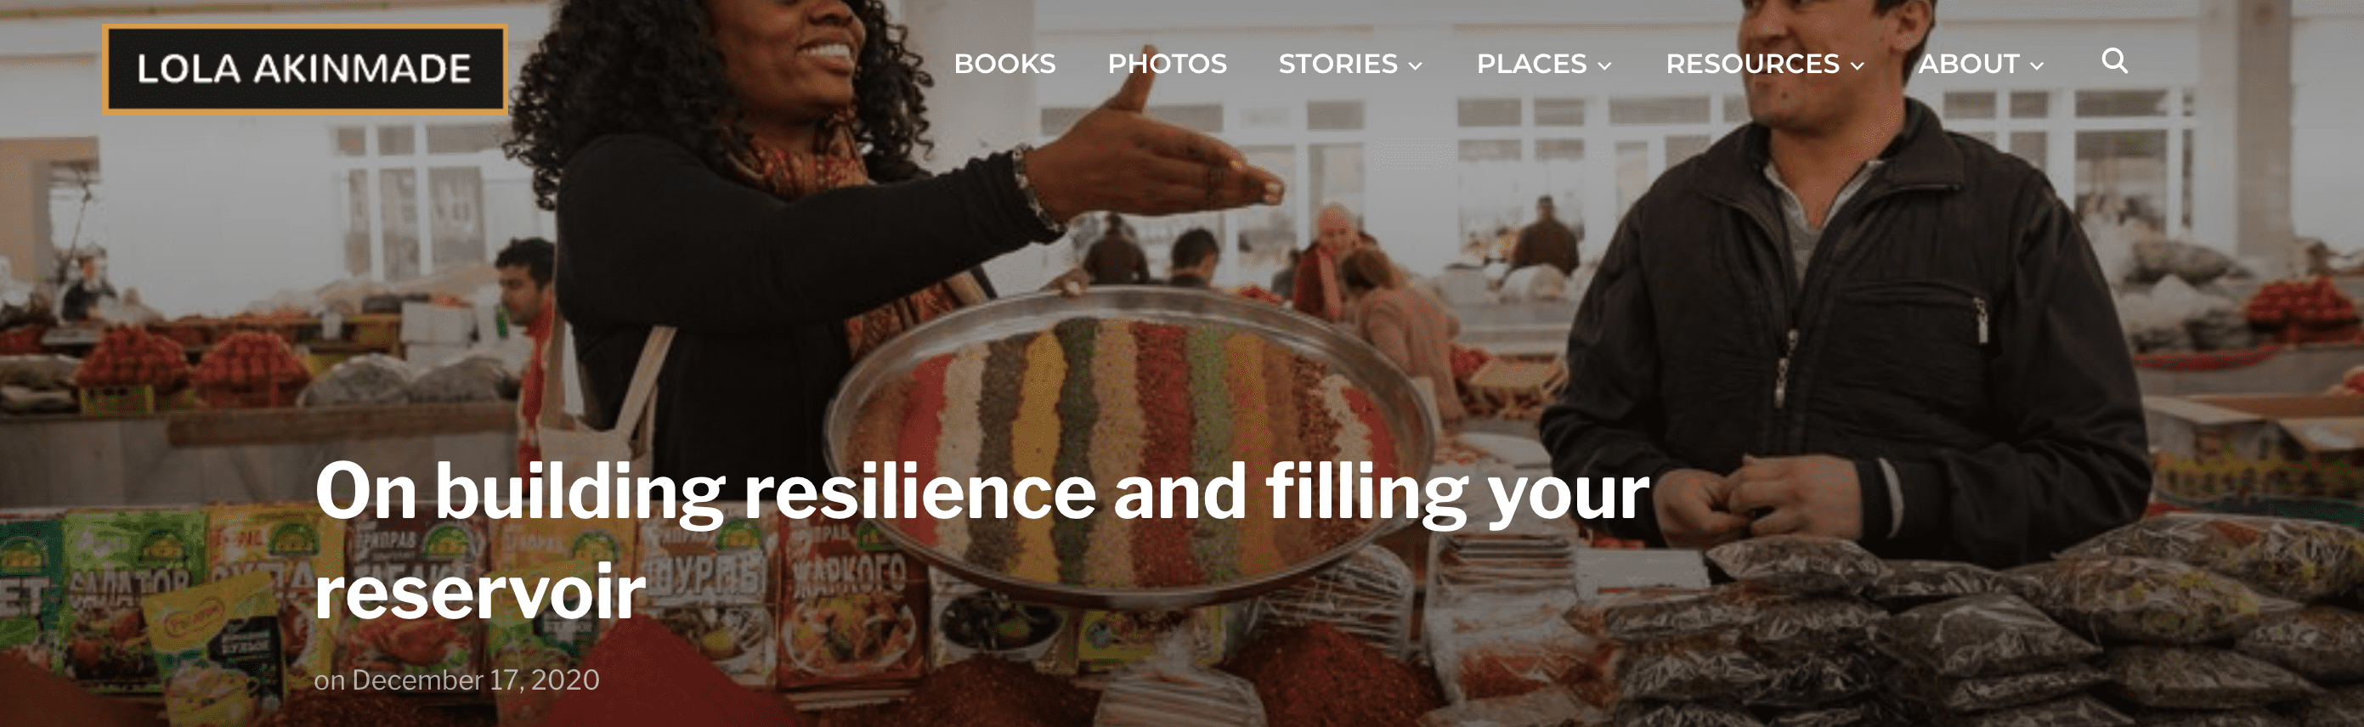
Task: Select the Places navigation label
Action: [1531, 63]
